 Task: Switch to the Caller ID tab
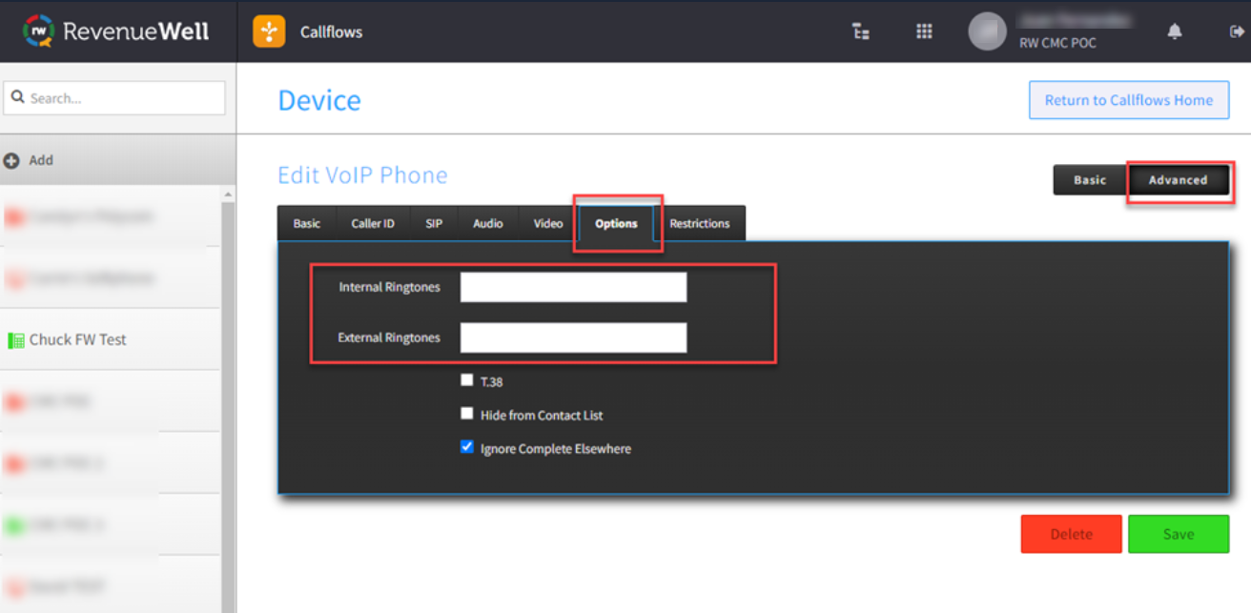(373, 223)
